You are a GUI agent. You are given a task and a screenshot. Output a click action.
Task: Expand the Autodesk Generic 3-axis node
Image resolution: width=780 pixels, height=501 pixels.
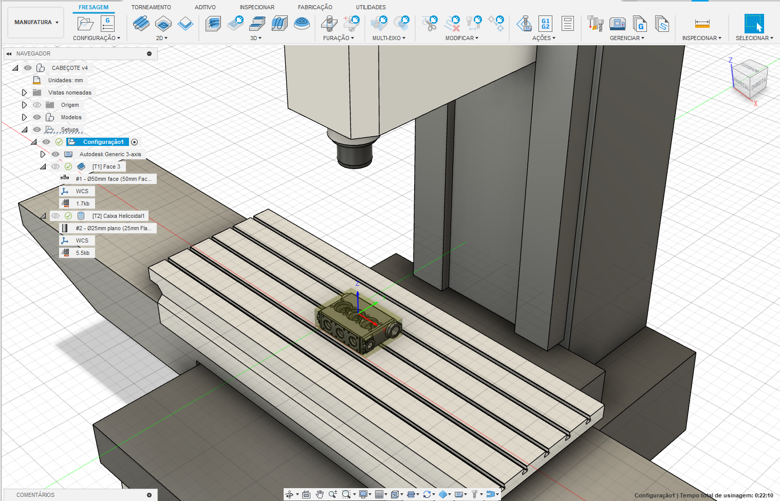(x=43, y=154)
